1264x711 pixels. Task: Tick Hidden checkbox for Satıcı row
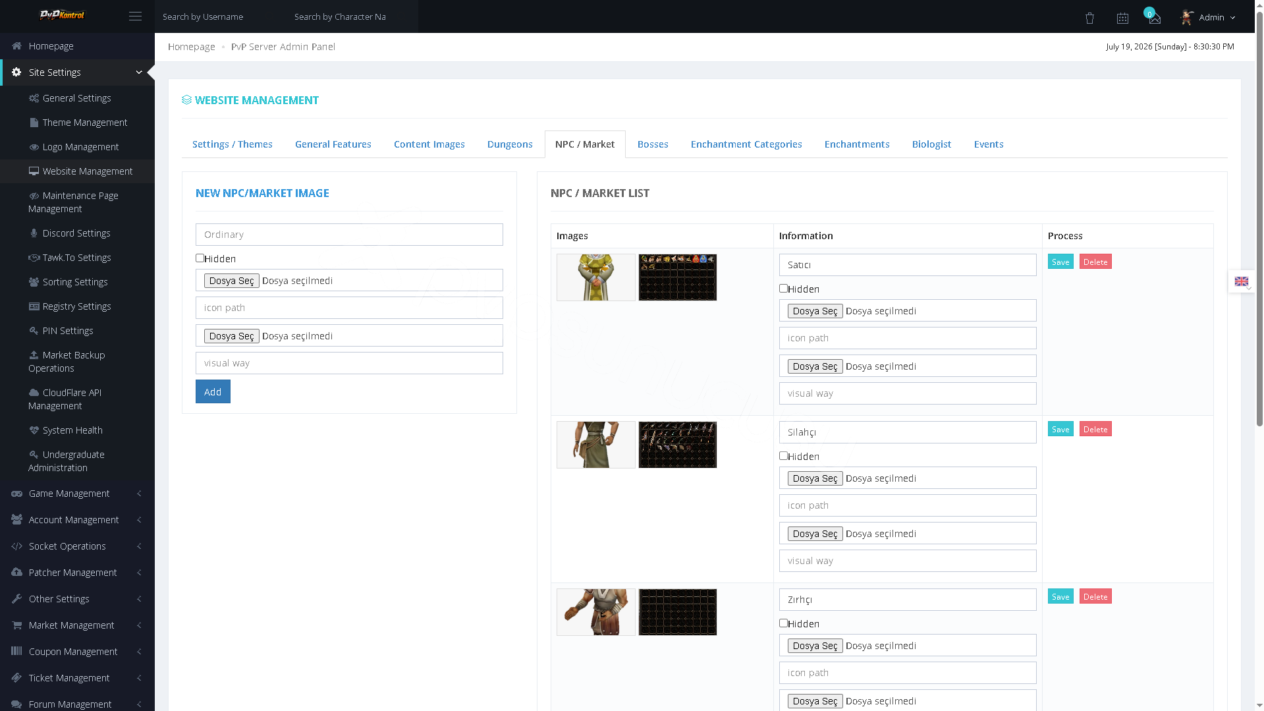[783, 289]
